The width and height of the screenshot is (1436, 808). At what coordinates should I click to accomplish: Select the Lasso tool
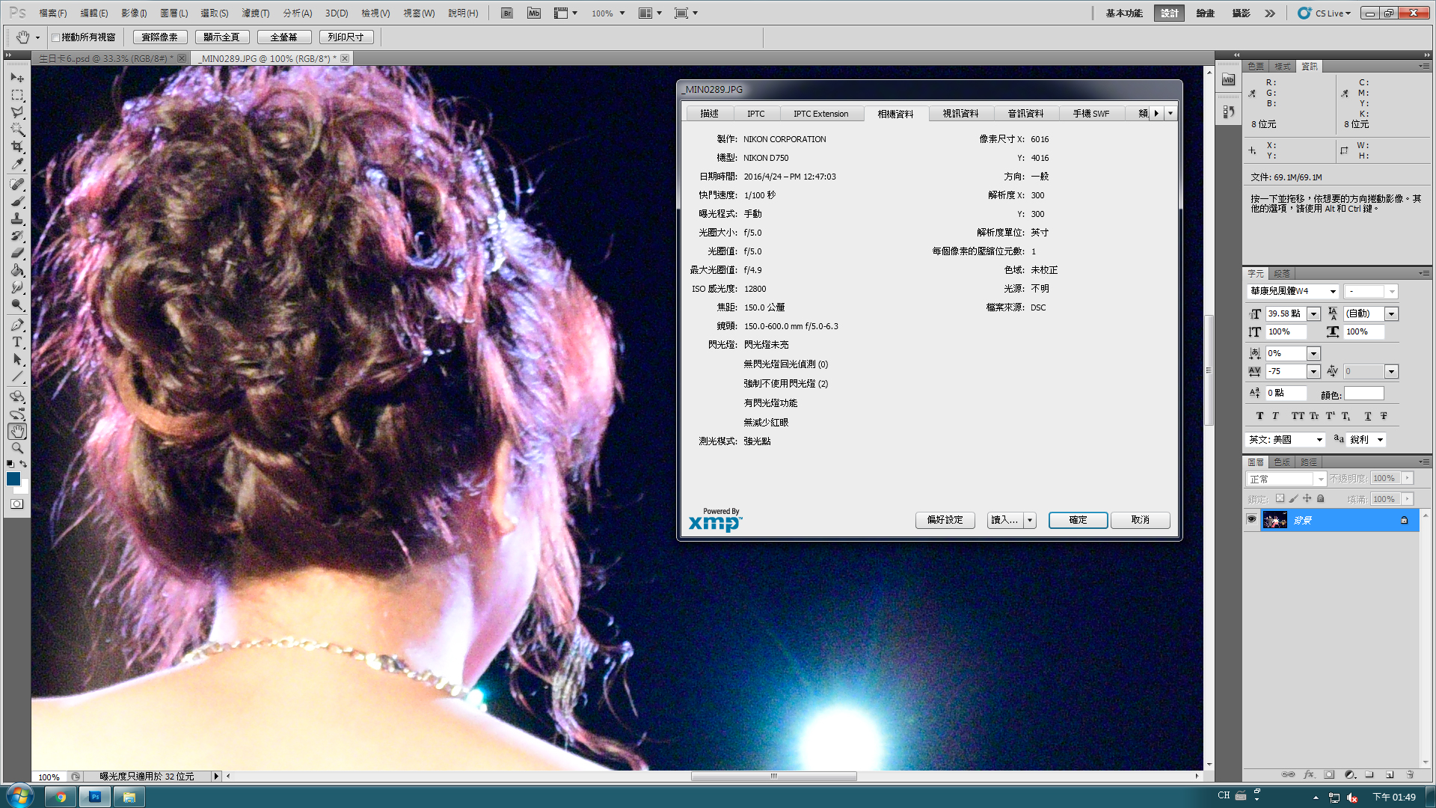17,112
